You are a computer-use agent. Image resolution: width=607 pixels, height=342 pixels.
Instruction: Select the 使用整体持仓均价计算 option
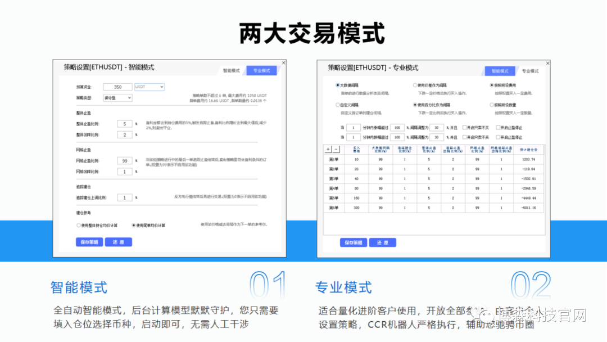click(78, 225)
